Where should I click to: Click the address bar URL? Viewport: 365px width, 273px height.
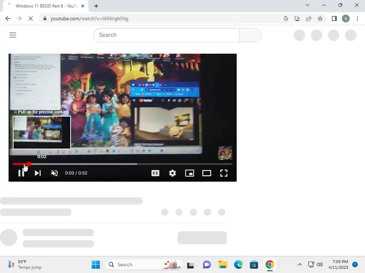(x=89, y=18)
